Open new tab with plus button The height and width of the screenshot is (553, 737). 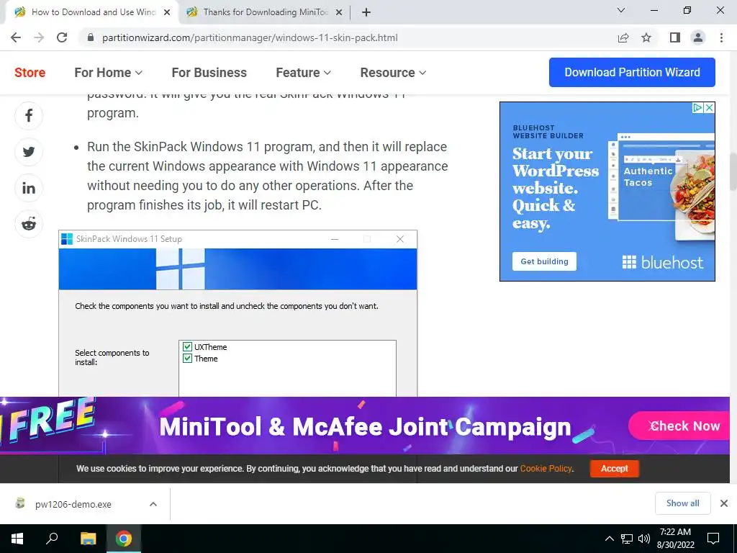366,12
